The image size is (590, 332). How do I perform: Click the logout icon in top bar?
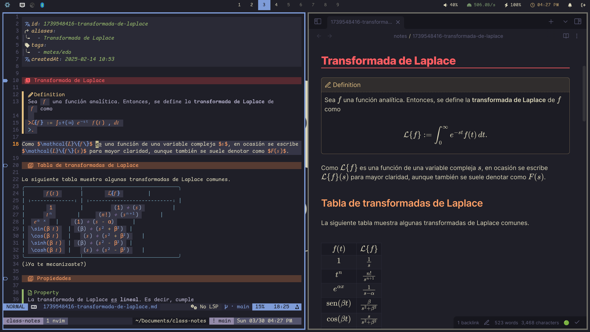pos(583,5)
